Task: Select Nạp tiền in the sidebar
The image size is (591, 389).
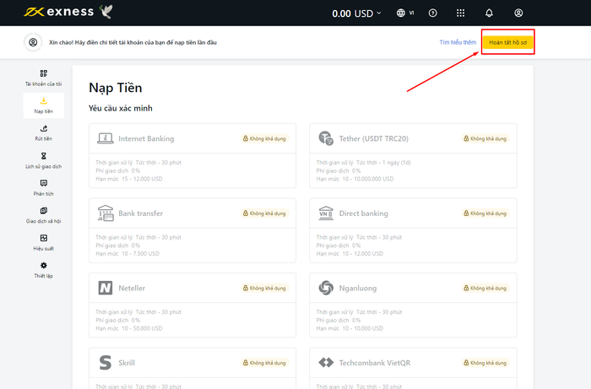Action: 43,105
